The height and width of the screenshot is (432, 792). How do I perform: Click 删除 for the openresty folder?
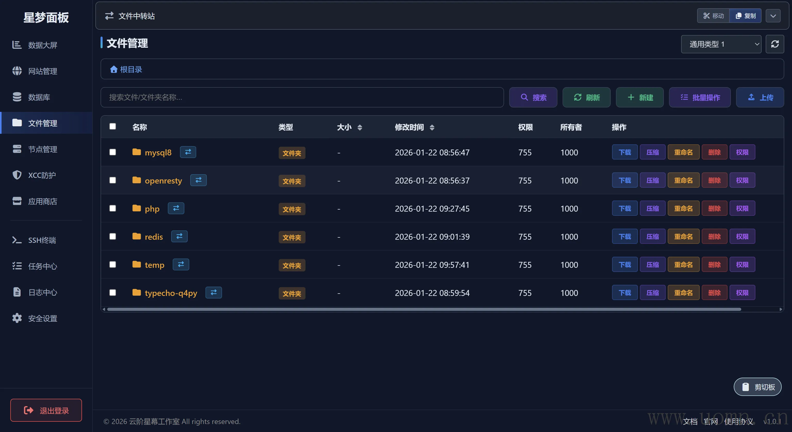[714, 180]
